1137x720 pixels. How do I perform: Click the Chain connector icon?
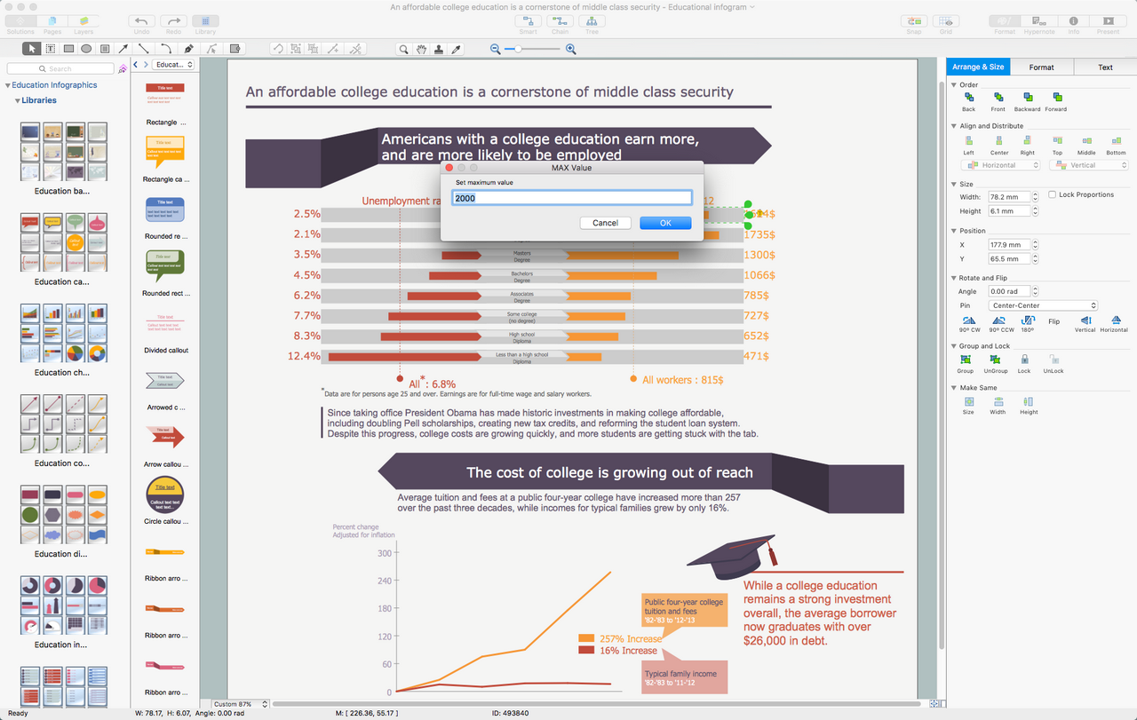(560, 20)
